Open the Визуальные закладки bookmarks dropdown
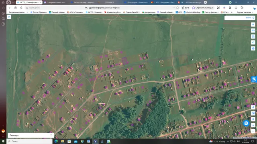The width and height of the screenshot is (257, 144). tap(18, 12)
